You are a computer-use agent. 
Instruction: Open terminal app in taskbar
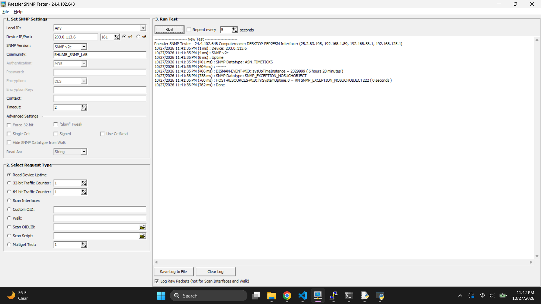click(349, 296)
